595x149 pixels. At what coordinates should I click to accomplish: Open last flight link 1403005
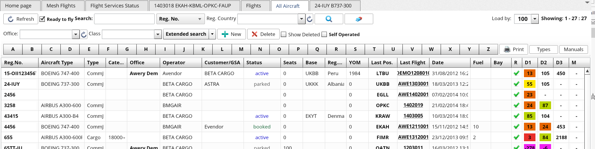tap(413, 116)
